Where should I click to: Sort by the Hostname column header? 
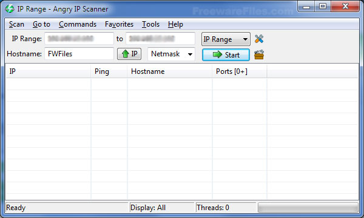click(x=170, y=71)
